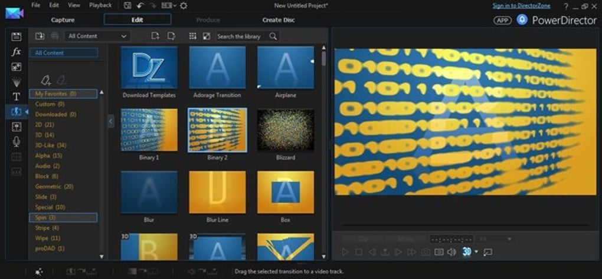
Task: Select the Spin (3) tag
Action: click(63, 217)
